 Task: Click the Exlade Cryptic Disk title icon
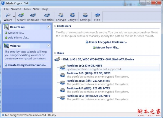point(3,3)
